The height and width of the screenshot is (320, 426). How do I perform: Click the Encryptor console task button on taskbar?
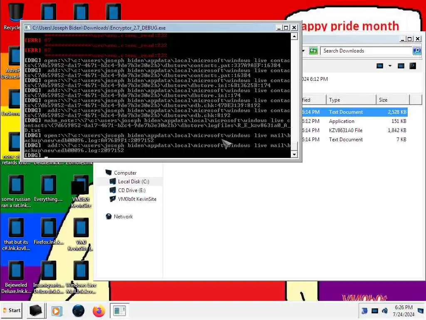tap(119, 310)
